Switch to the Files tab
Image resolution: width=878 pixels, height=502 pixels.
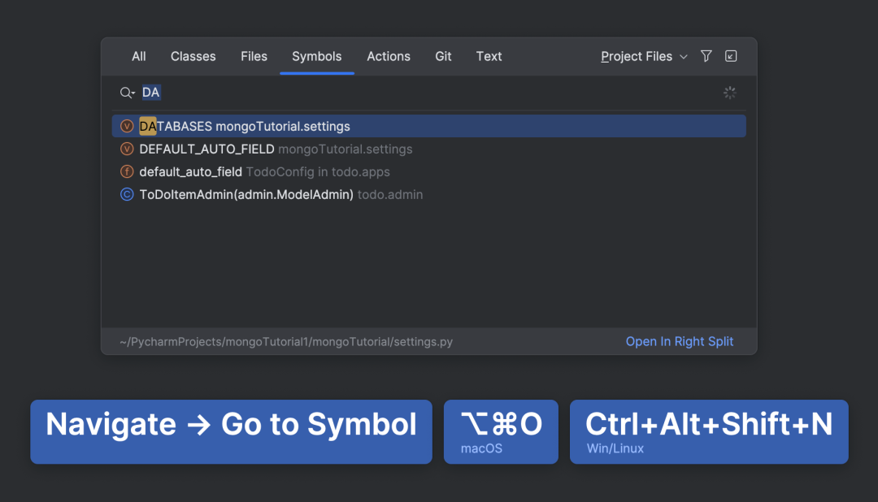pos(254,57)
